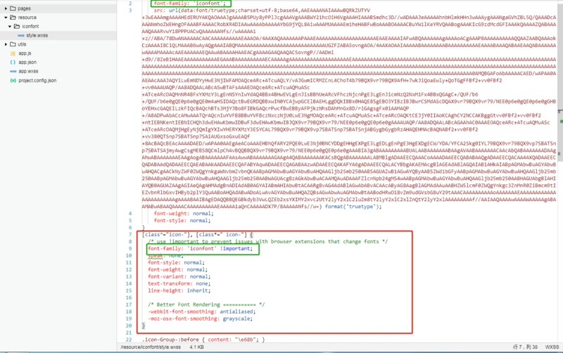Click font-weight: normal on line 12
The width and height of the screenshot is (563, 353).
[178, 269]
